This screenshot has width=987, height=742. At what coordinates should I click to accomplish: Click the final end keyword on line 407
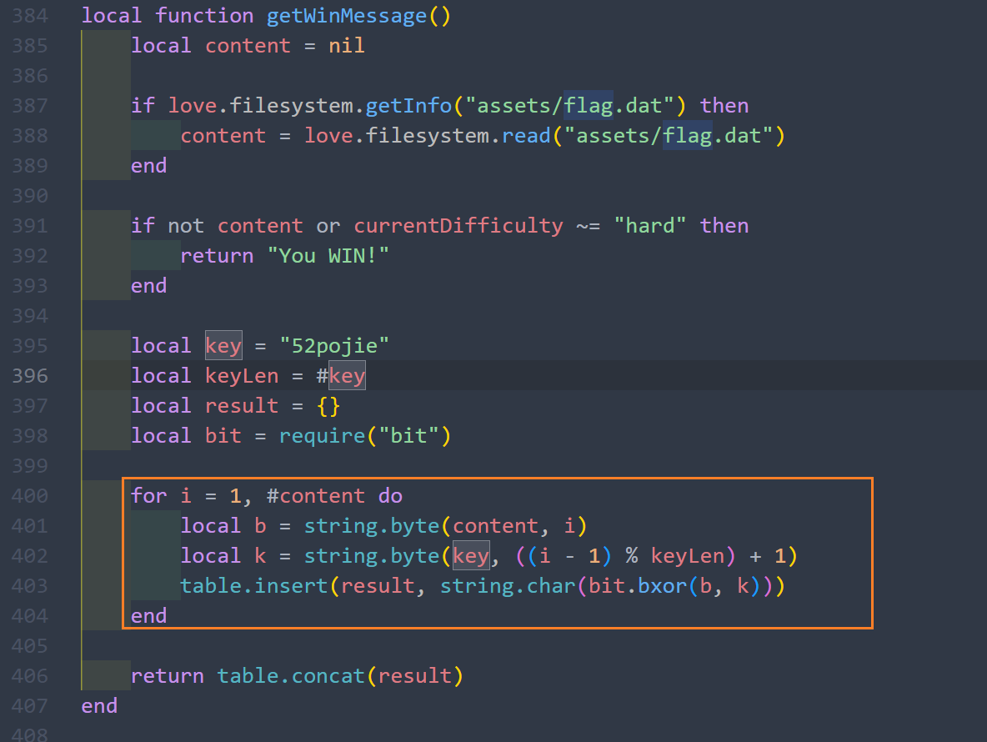[99, 706]
